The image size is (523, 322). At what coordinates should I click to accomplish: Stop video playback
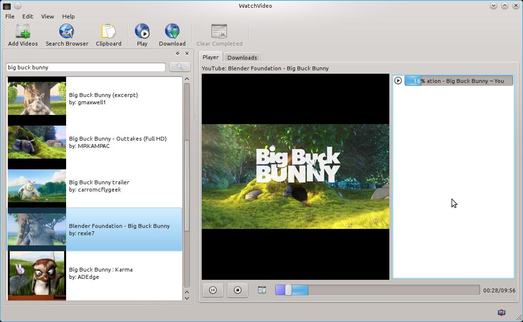pyautogui.click(x=238, y=290)
